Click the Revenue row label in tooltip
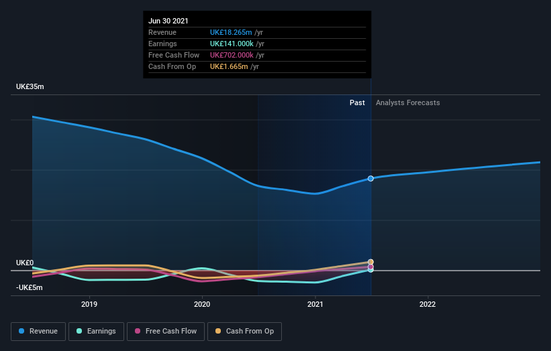551x351 pixels. point(162,32)
